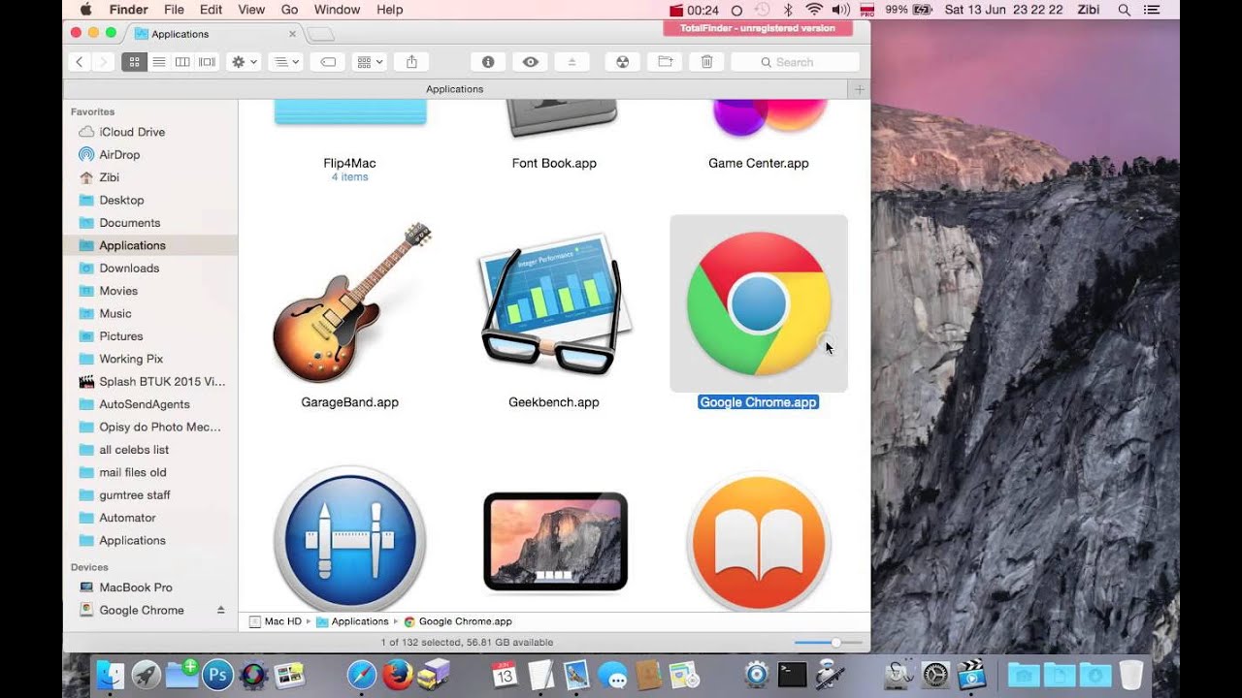Select the Geekbench.app icon

[555, 303]
